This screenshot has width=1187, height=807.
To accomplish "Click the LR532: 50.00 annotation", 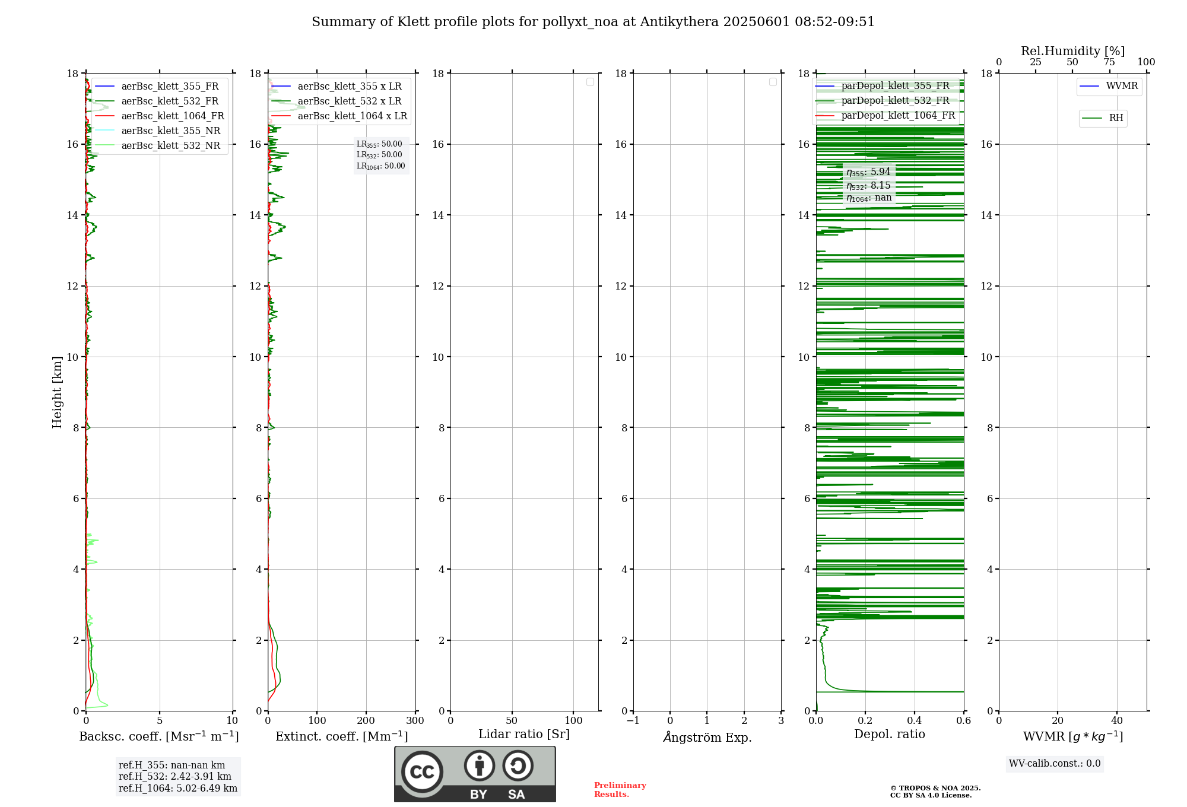I will click(x=379, y=155).
